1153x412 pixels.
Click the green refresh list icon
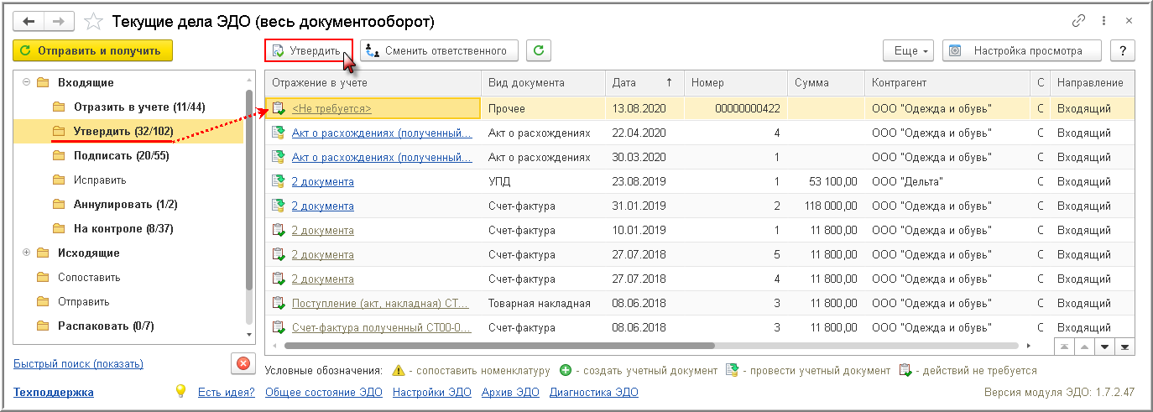point(539,50)
